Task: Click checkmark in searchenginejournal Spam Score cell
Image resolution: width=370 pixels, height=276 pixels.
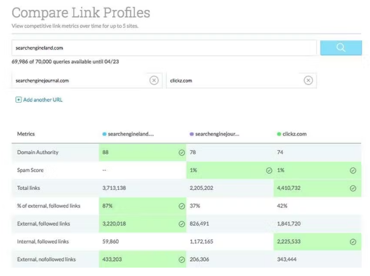Action: (x=269, y=171)
